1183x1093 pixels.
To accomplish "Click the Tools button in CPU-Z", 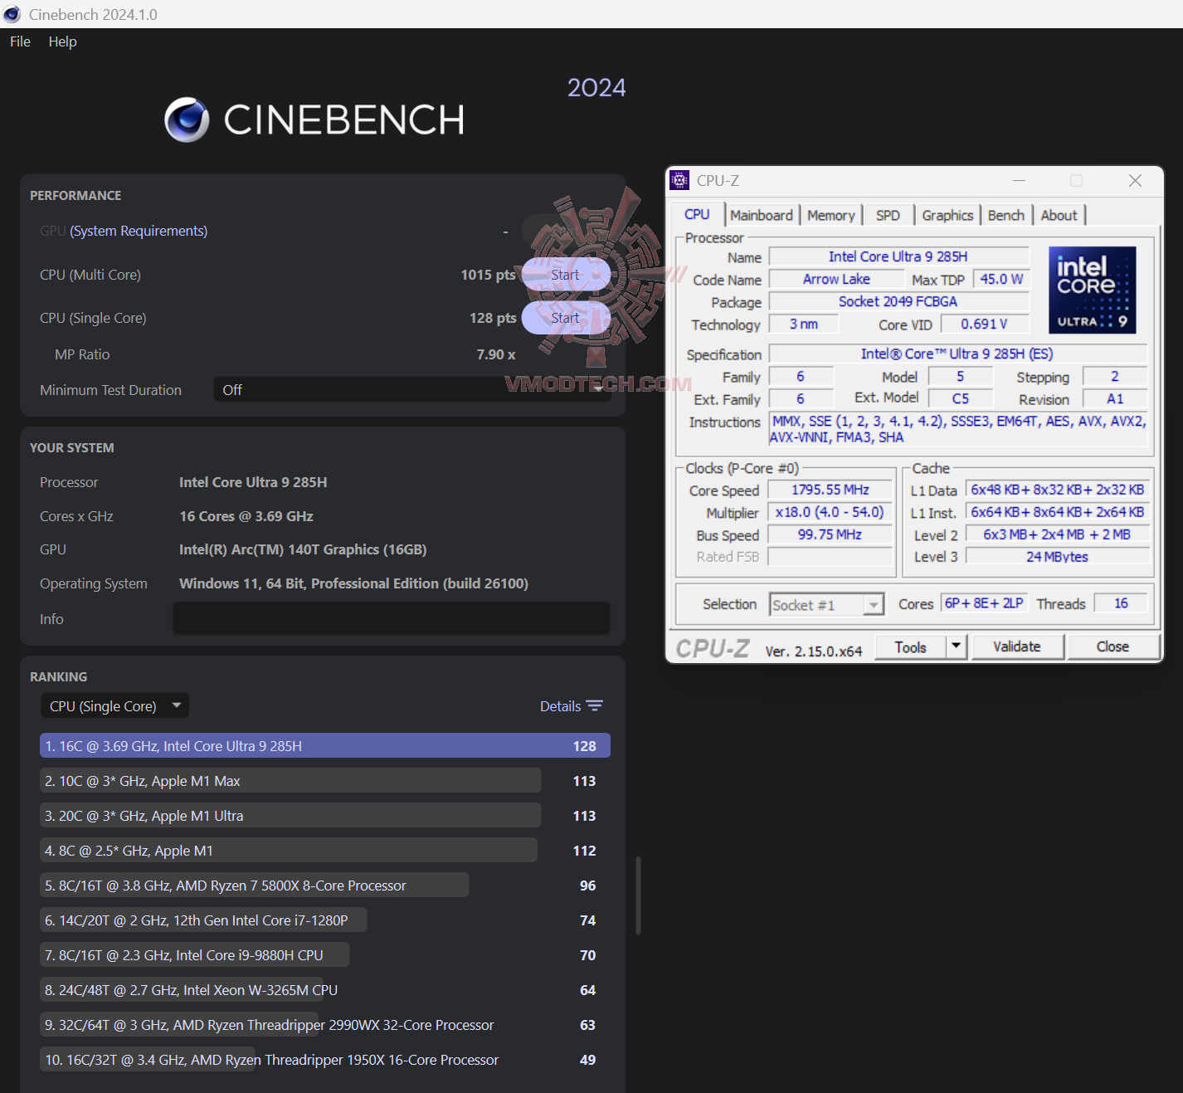I will point(910,647).
